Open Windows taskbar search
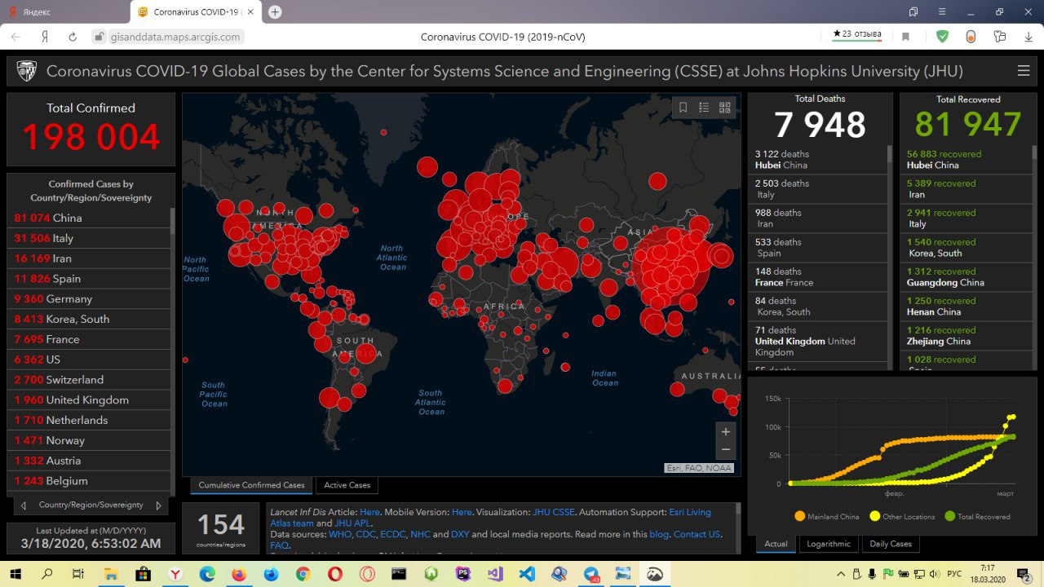Viewport: 1044px width, 587px height. click(46, 574)
